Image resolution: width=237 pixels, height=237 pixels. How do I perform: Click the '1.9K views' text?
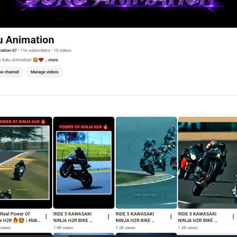pos(63,228)
